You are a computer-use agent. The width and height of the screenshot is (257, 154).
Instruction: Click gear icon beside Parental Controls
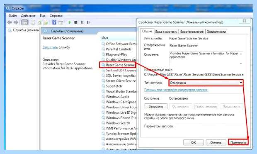click(x=103, y=49)
